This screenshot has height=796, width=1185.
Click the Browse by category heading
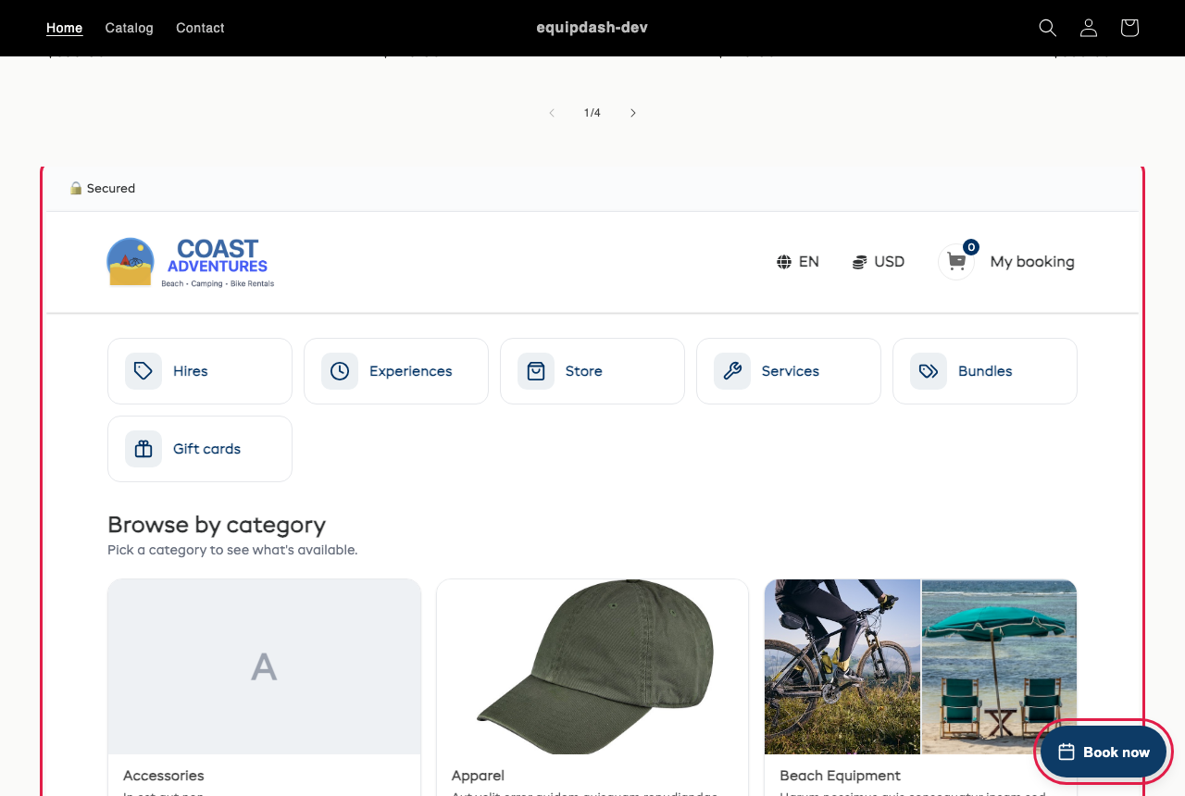(217, 525)
